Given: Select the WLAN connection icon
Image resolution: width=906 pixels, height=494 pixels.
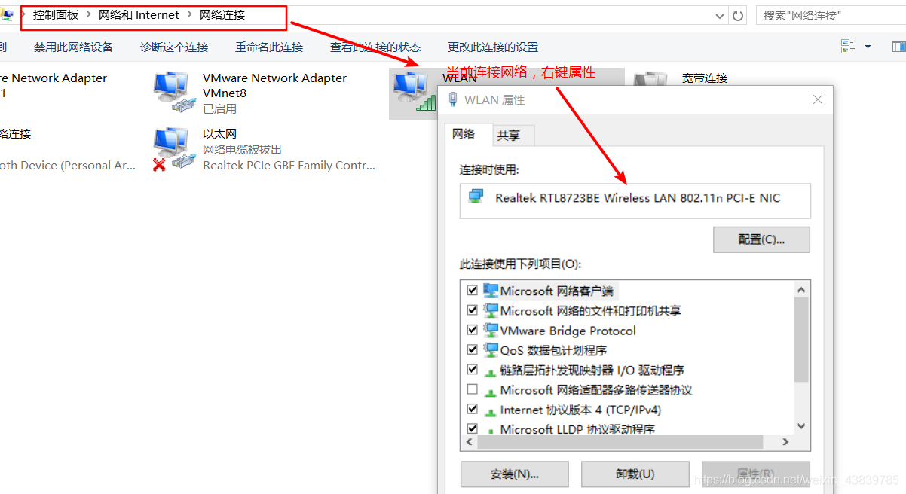Looking at the screenshot, I should (x=414, y=92).
